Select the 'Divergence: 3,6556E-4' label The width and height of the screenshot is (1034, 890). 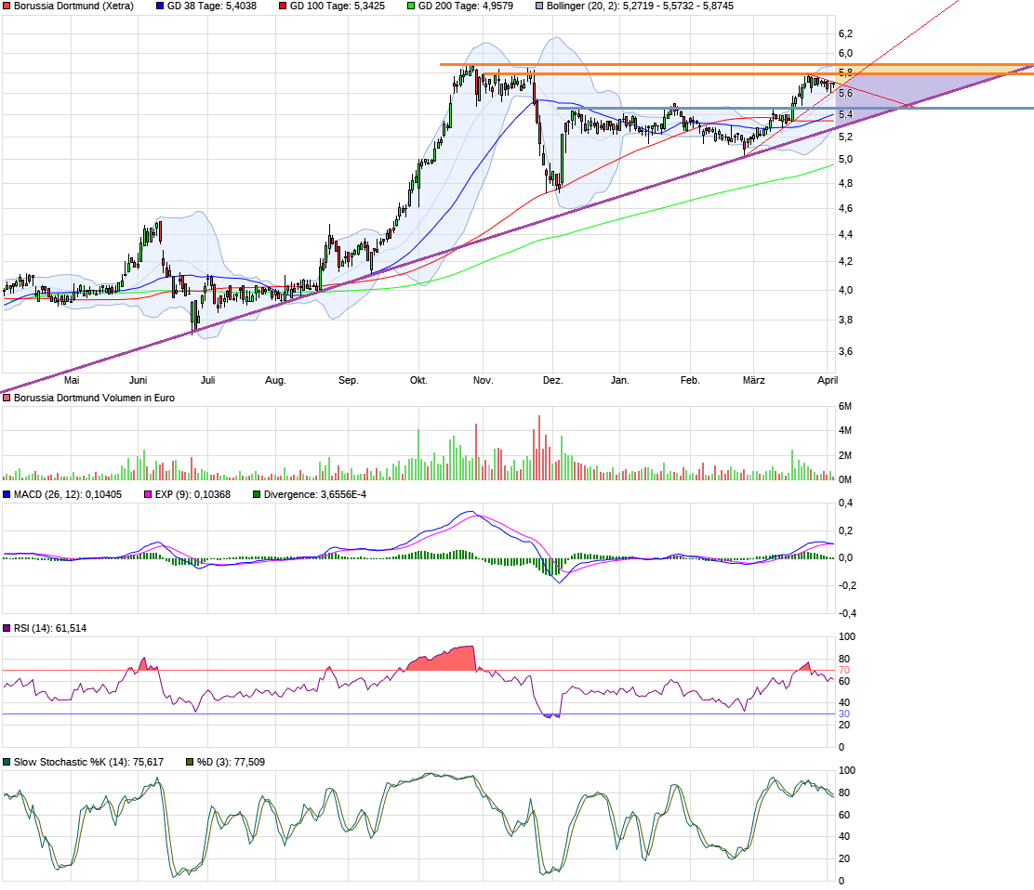[315, 494]
